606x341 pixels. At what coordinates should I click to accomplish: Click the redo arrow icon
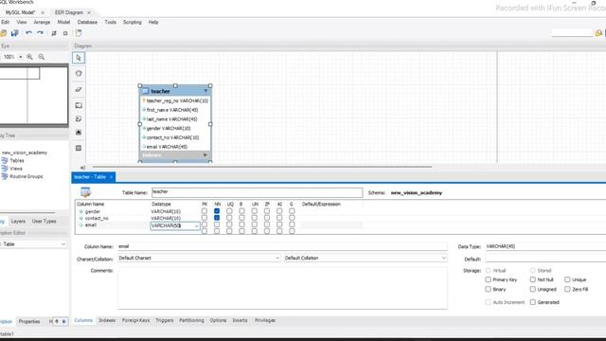tap(40, 33)
